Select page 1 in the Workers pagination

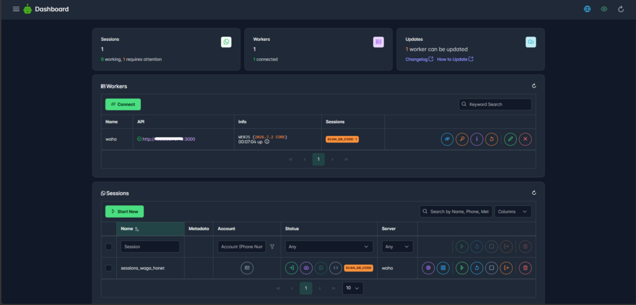[319, 159]
